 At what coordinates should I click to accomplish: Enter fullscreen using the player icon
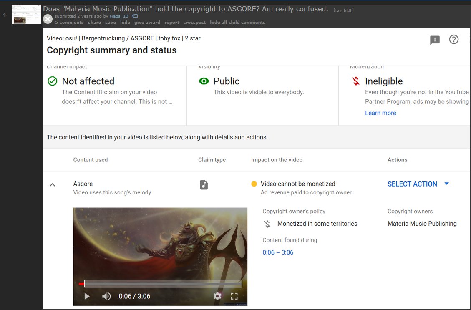click(x=234, y=296)
